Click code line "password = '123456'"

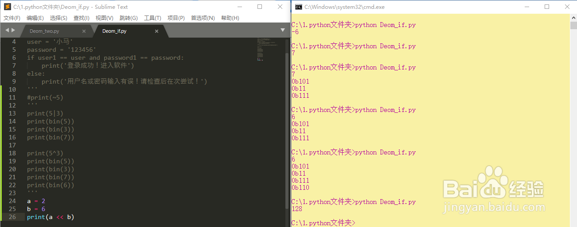(x=62, y=50)
